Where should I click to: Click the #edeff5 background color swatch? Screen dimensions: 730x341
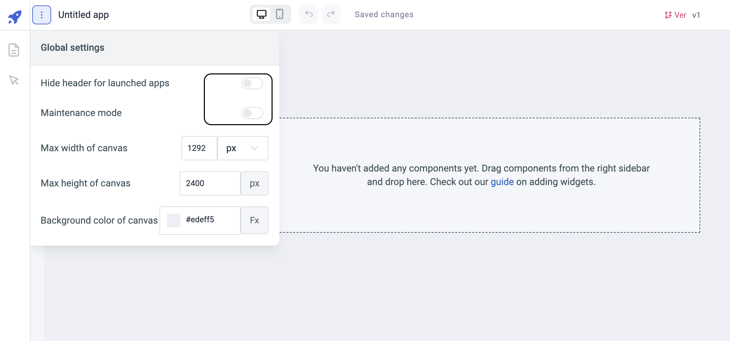[x=174, y=220]
